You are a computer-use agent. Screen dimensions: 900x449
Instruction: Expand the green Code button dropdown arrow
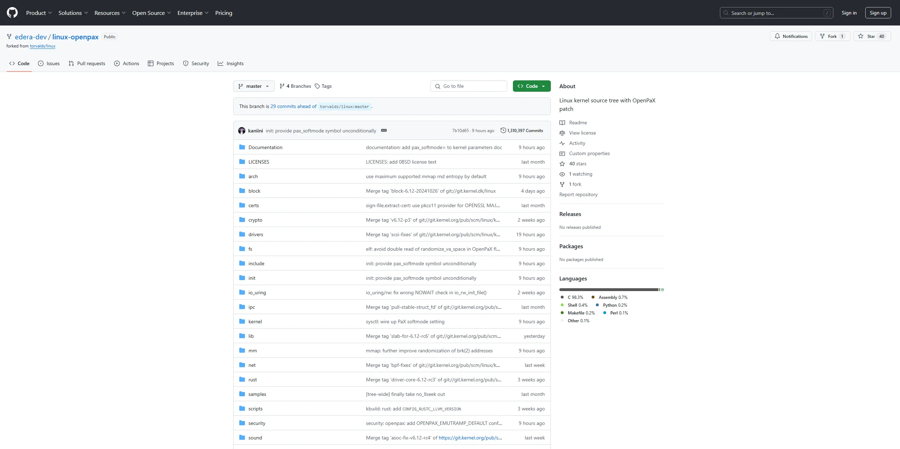click(x=543, y=86)
